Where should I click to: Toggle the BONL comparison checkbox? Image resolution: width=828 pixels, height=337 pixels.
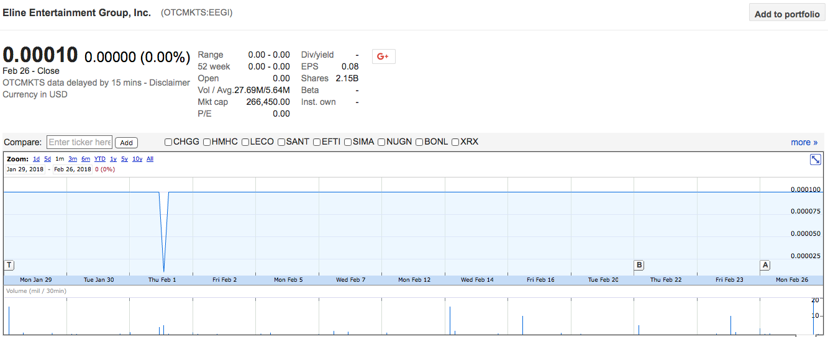(419, 142)
